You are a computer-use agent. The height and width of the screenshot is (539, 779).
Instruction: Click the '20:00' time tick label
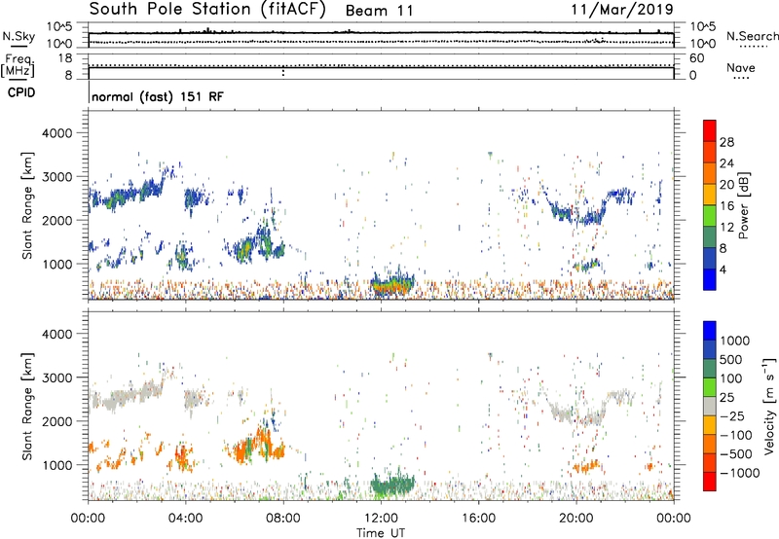point(576,519)
